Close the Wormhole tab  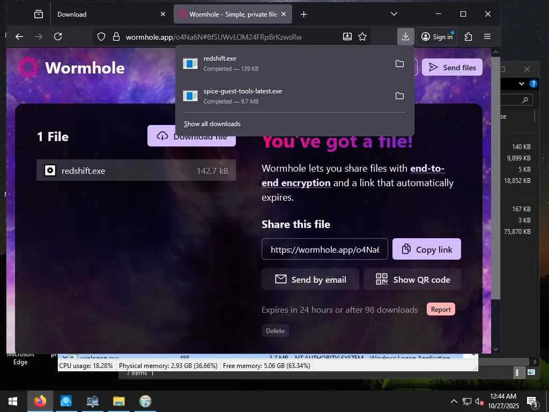pos(284,14)
